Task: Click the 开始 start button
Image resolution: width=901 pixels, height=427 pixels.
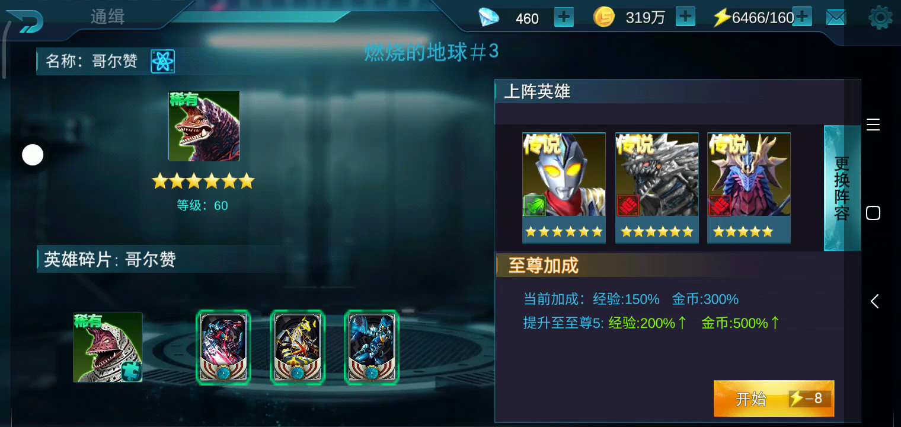Action: click(774, 399)
